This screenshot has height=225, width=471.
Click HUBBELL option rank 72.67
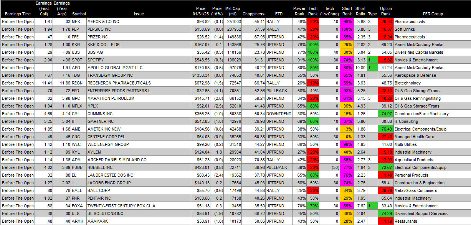coord(386,167)
